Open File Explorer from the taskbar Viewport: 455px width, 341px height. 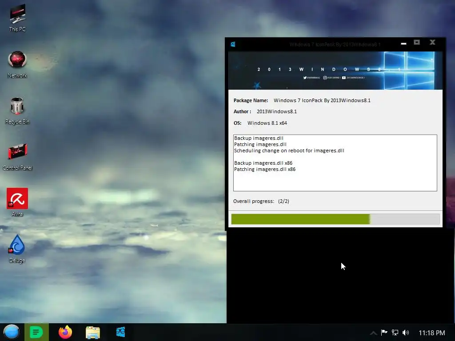tap(93, 332)
